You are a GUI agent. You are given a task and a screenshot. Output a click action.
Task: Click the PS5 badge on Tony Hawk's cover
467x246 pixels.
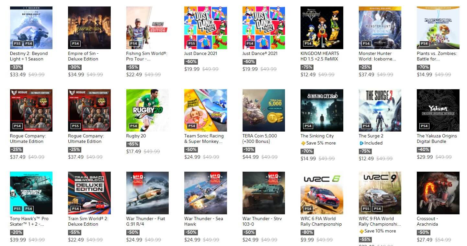coord(17,209)
